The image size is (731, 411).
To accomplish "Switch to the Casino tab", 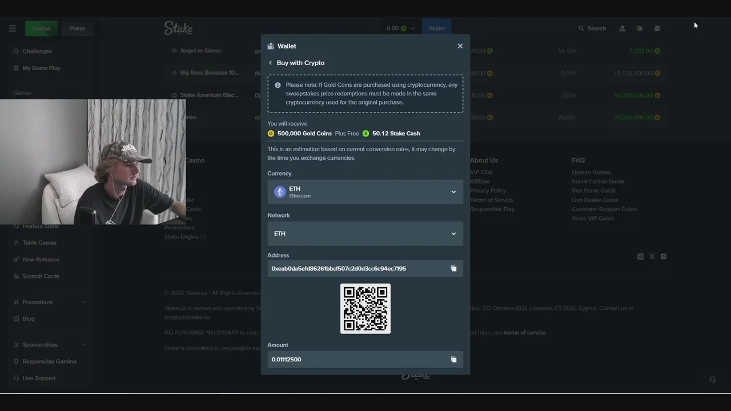I will [x=41, y=29].
